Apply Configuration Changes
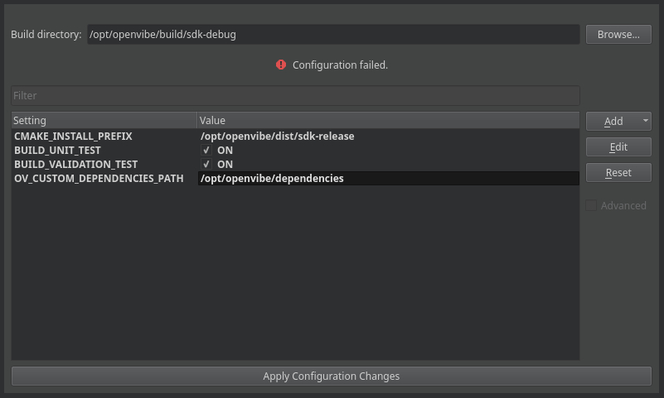664x398 pixels. 331,376
